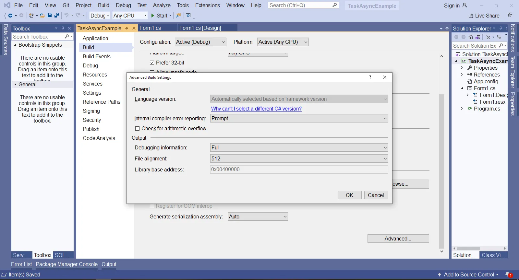Uncheck the Prefer 32-bit checkbox
This screenshot has width=519, height=280.
coord(152,63)
